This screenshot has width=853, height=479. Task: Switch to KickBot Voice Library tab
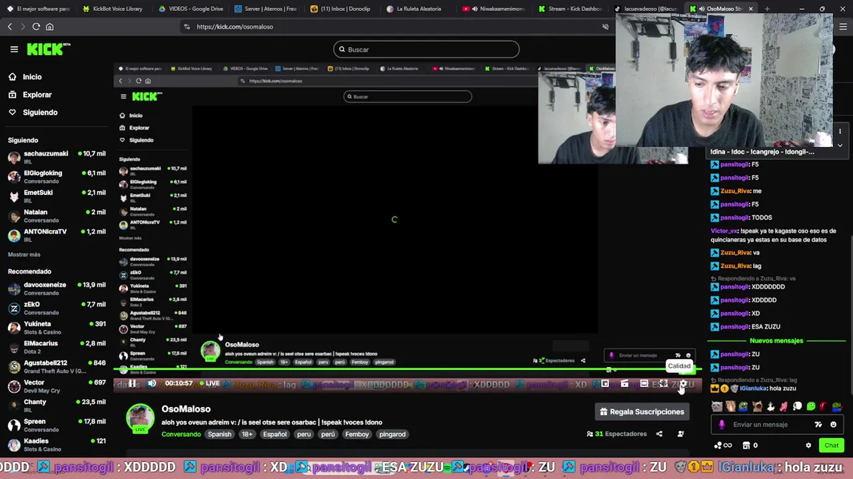click(112, 9)
